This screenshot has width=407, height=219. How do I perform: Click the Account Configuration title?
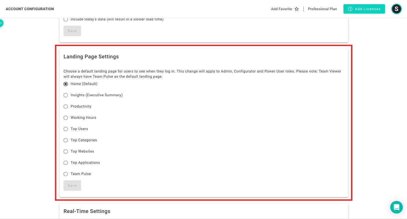tap(30, 9)
